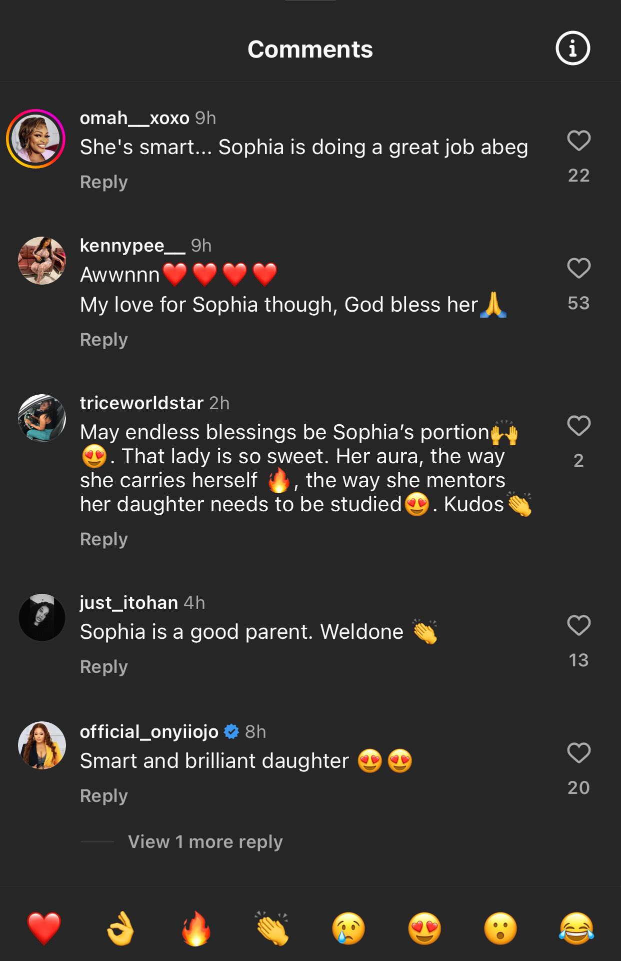View official_onyiiojo's profile picture

[x=42, y=745]
